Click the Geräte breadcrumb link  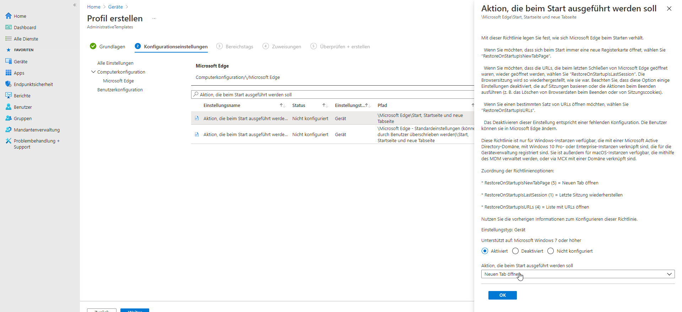[115, 7]
